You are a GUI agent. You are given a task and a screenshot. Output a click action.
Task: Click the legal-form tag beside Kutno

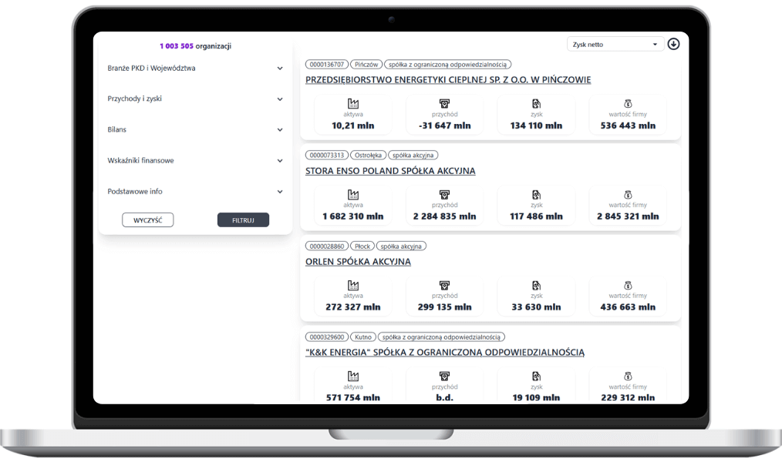tap(441, 337)
